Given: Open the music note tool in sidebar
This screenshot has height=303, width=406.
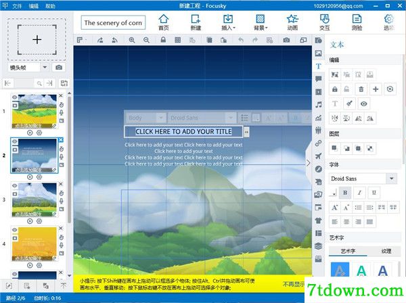Looking at the screenshot, I should tap(319, 105).
